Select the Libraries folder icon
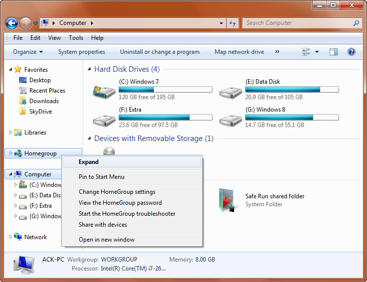This screenshot has height=282, width=367. (x=18, y=133)
